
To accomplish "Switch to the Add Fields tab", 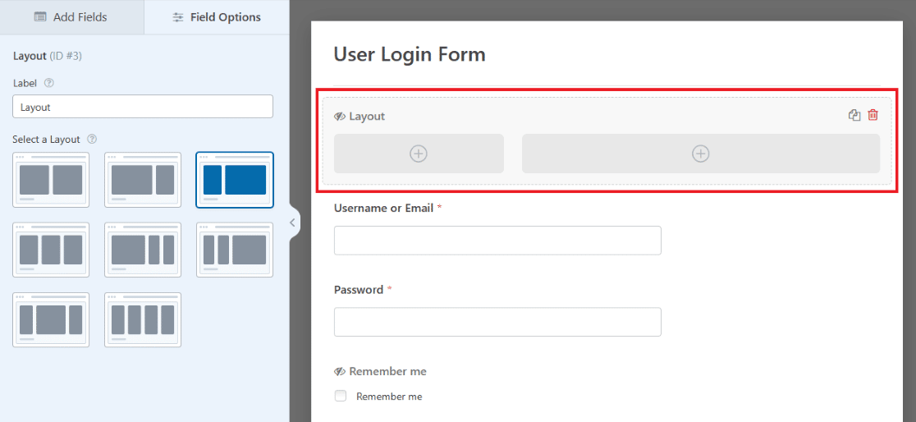I will 71,17.
